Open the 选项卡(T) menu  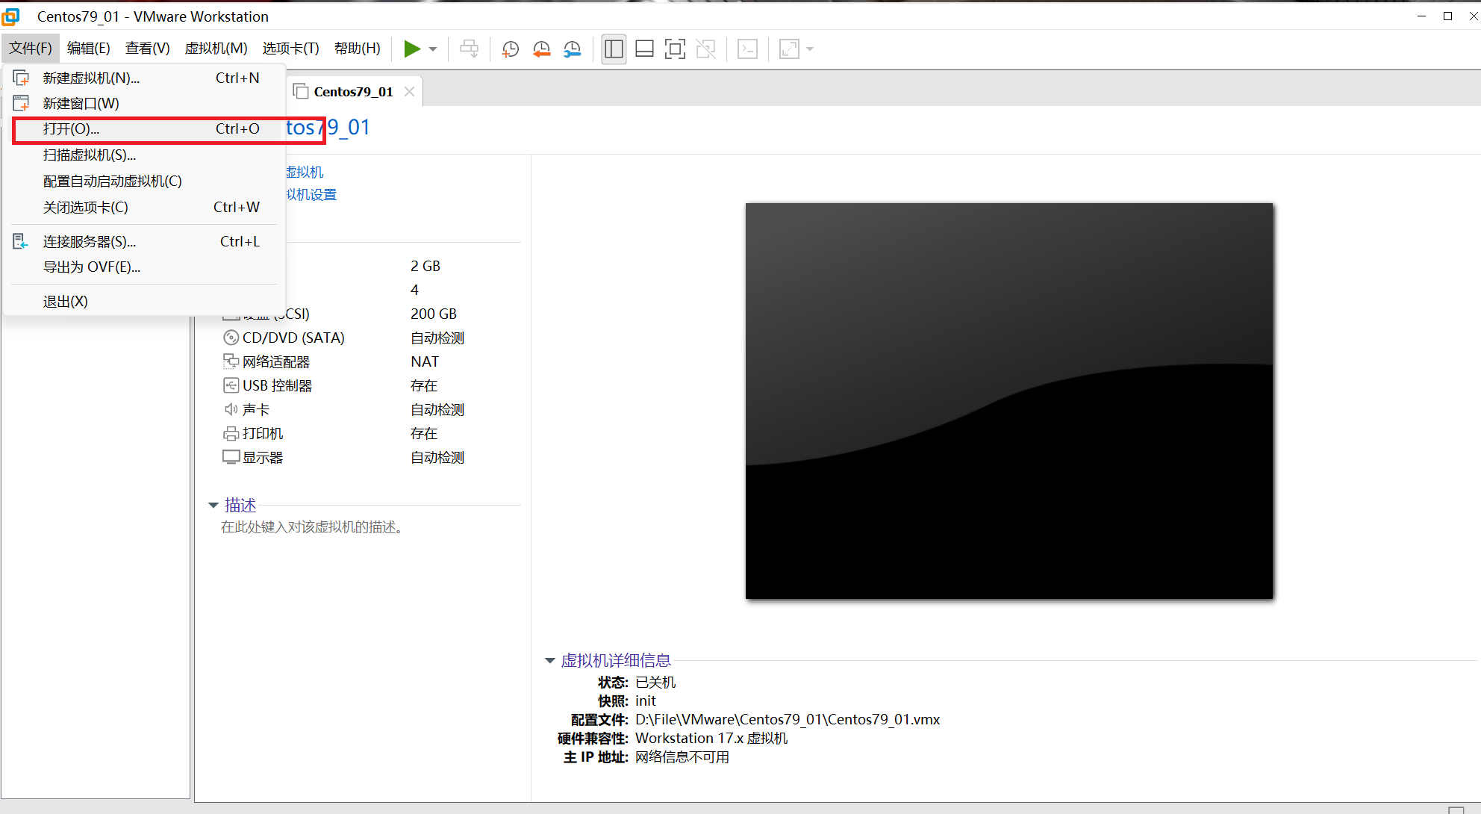290,49
